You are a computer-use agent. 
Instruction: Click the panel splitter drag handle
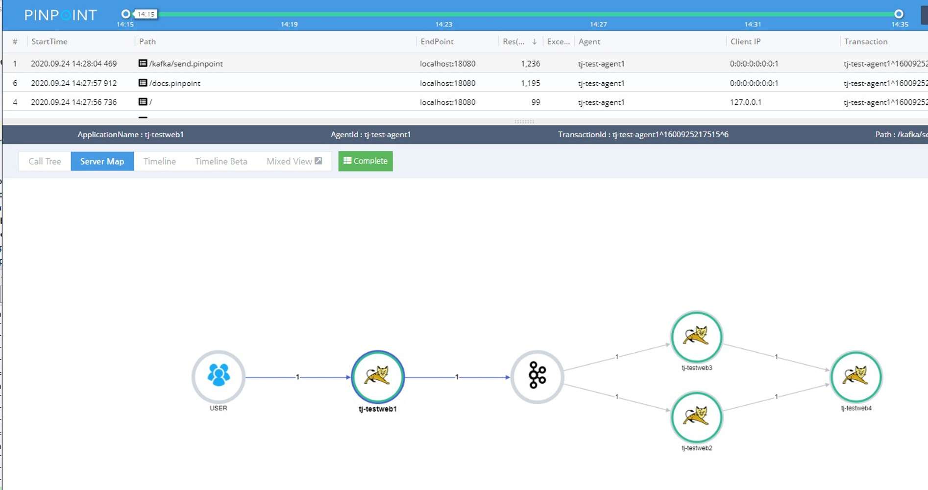(524, 122)
